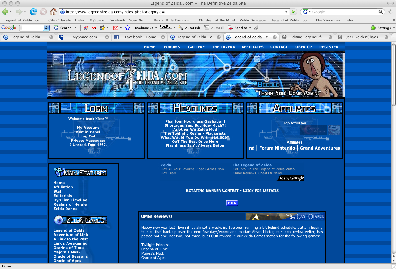Switch to the MySpace.com tab

[84, 37]
